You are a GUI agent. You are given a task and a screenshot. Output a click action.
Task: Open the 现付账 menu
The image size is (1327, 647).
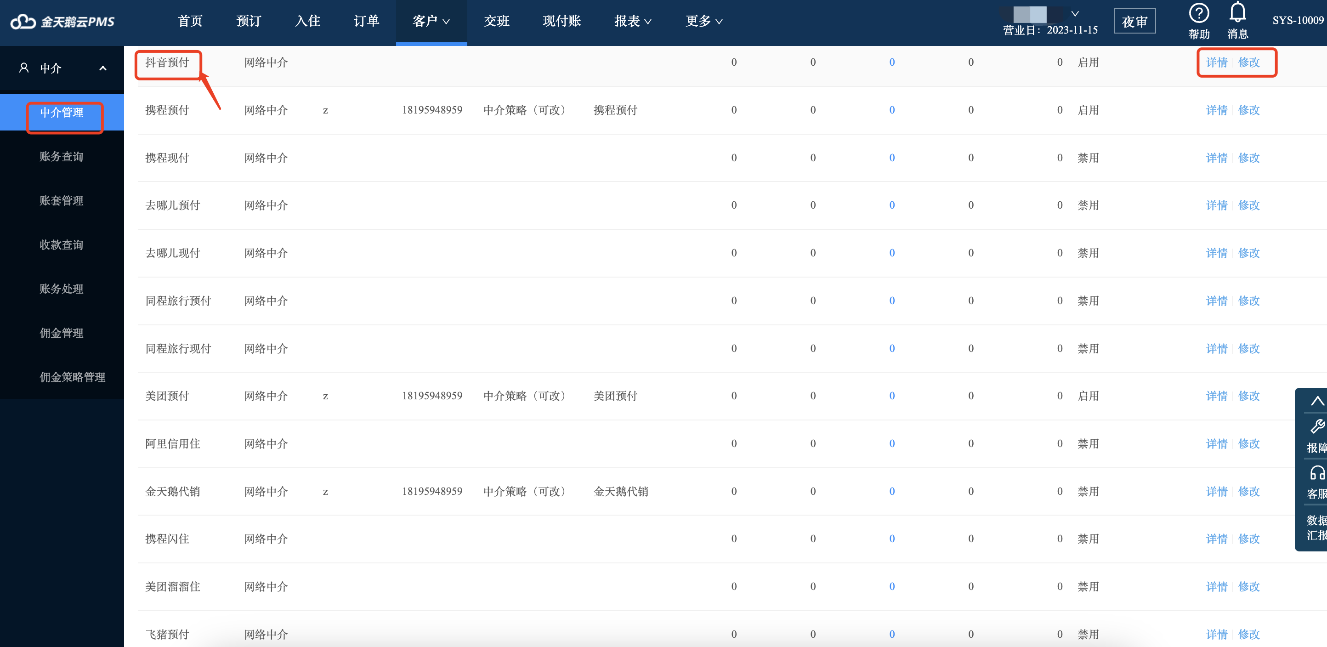[x=561, y=21]
